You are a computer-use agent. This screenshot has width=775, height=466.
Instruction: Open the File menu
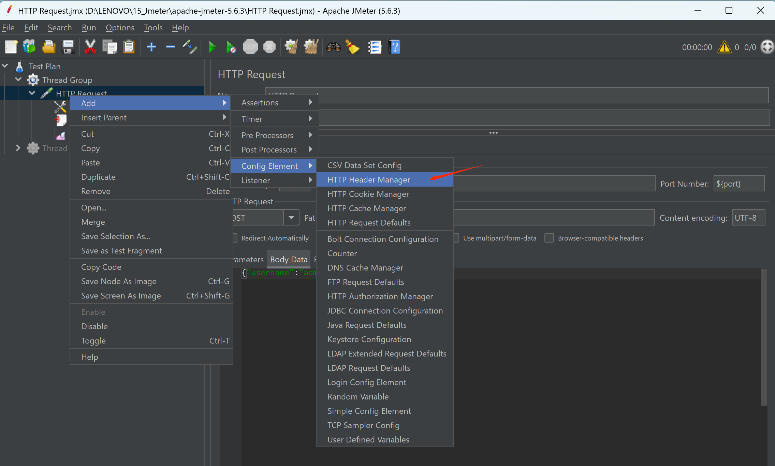(8, 28)
